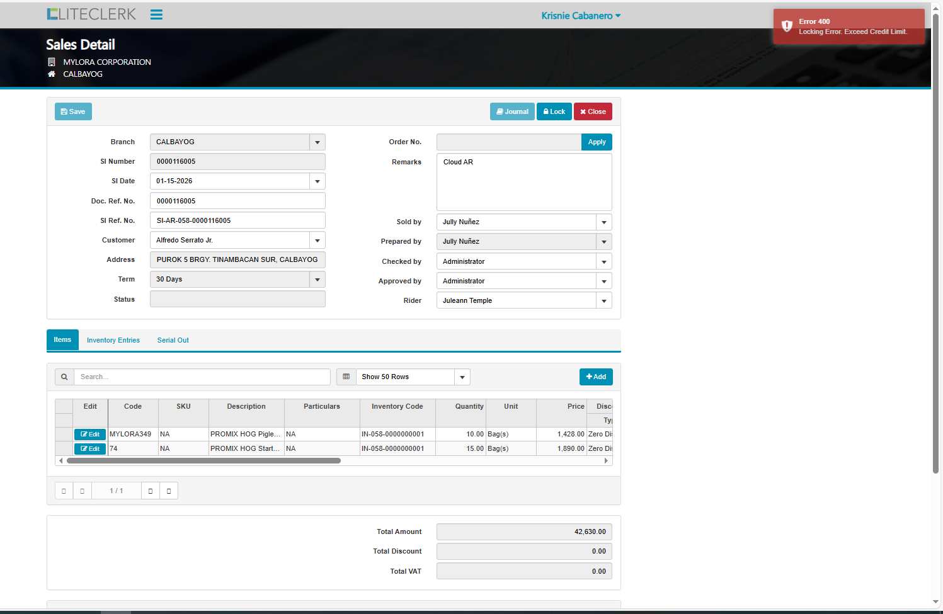The height and width of the screenshot is (614, 943).
Task: Switch to Serial Out tab
Action: 173,340
